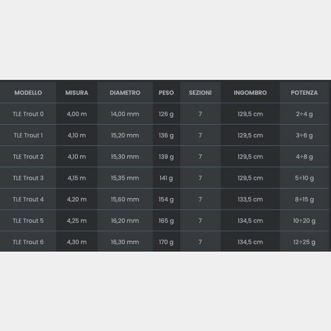This screenshot has height=331, width=331.
Task: Click the POTENZA column header
Action: [x=304, y=93]
